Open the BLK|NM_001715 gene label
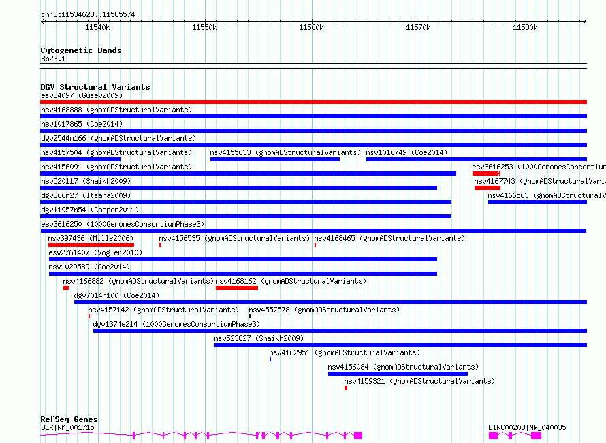 coord(67,427)
